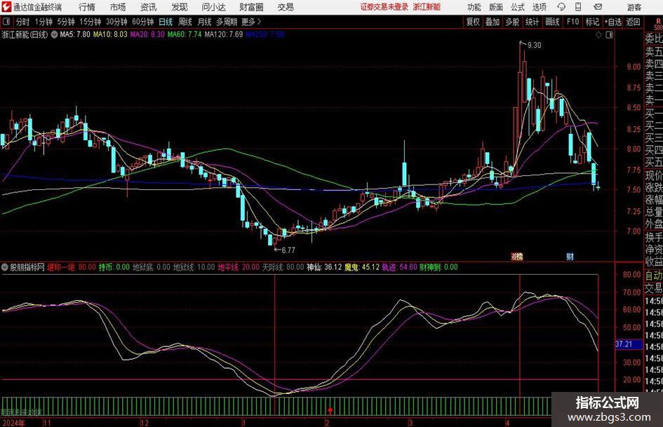Viewport: 663px width, 427px height.
Task: Open the 功能 menu
Action: [x=474, y=7]
